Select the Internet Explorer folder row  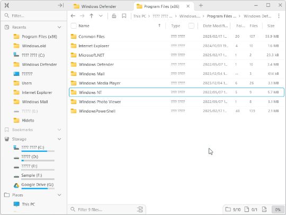176,46
